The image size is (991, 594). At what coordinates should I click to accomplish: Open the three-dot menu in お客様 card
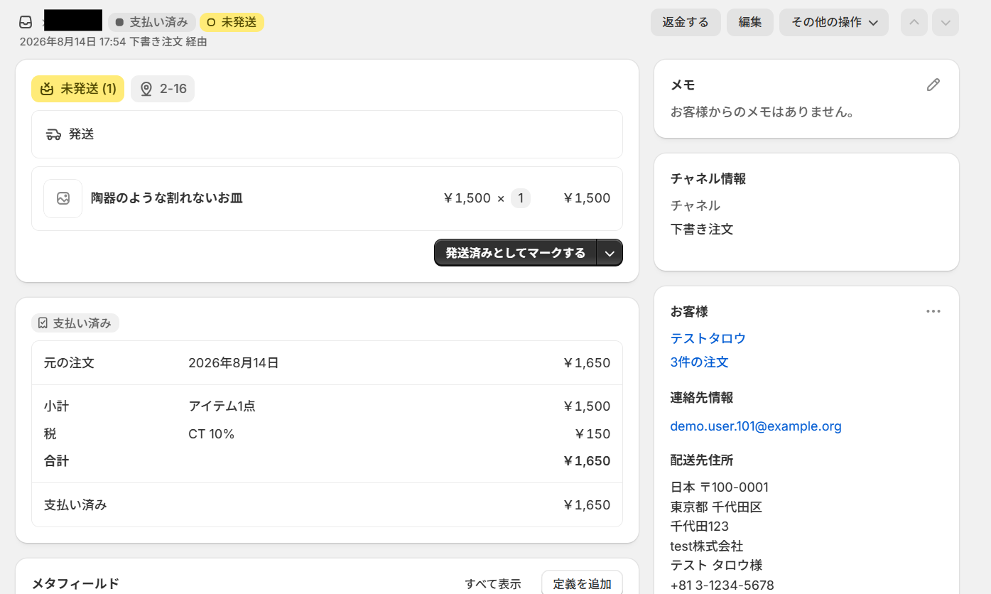[x=933, y=311]
